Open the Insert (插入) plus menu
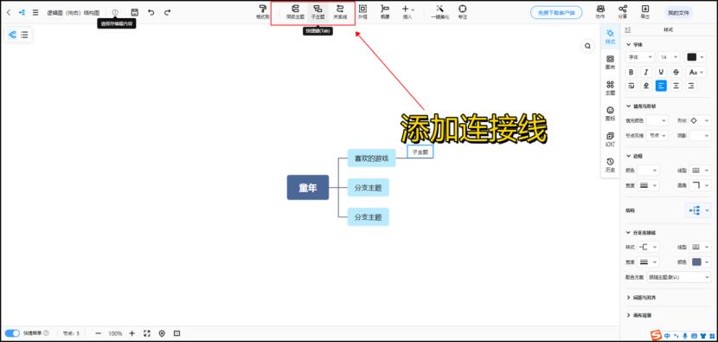 (x=407, y=12)
